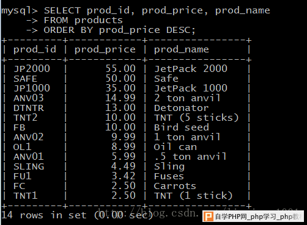
Task: Click the 55.00 price value
Action: pyautogui.click(x=120, y=69)
